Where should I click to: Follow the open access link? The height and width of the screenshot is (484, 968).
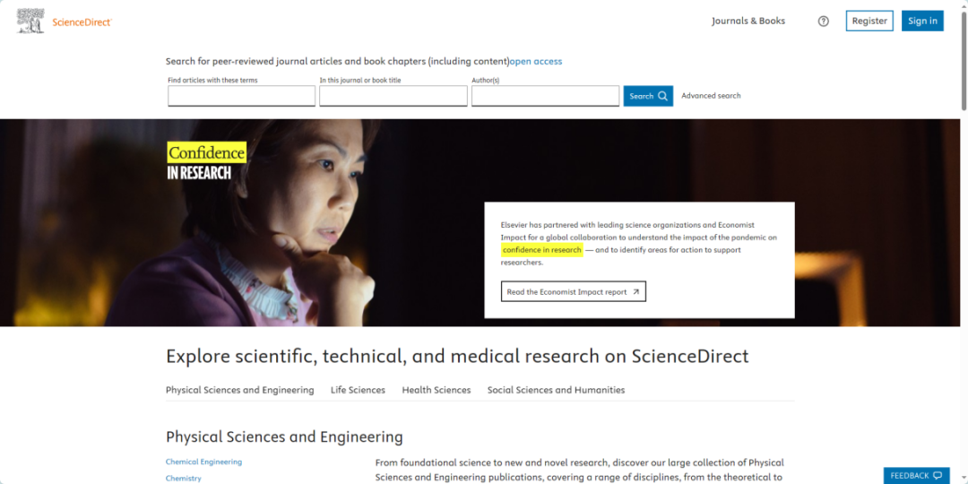point(536,61)
